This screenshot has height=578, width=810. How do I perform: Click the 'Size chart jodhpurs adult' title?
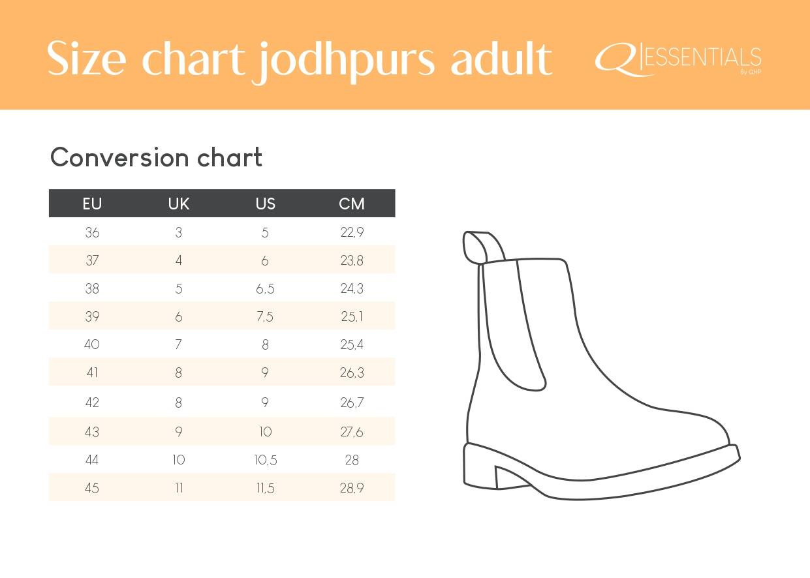coord(300,59)
